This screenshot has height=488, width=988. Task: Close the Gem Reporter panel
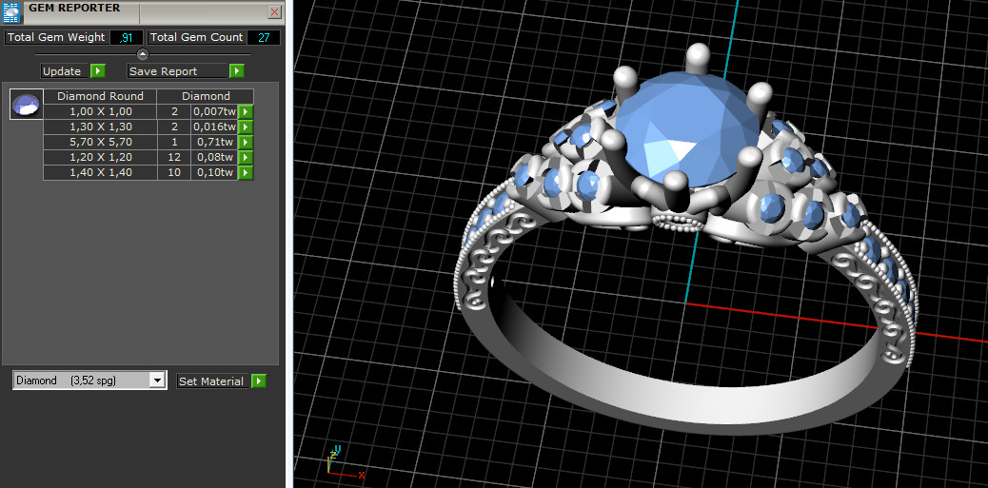pyautogui.click(x=275, y=12)
